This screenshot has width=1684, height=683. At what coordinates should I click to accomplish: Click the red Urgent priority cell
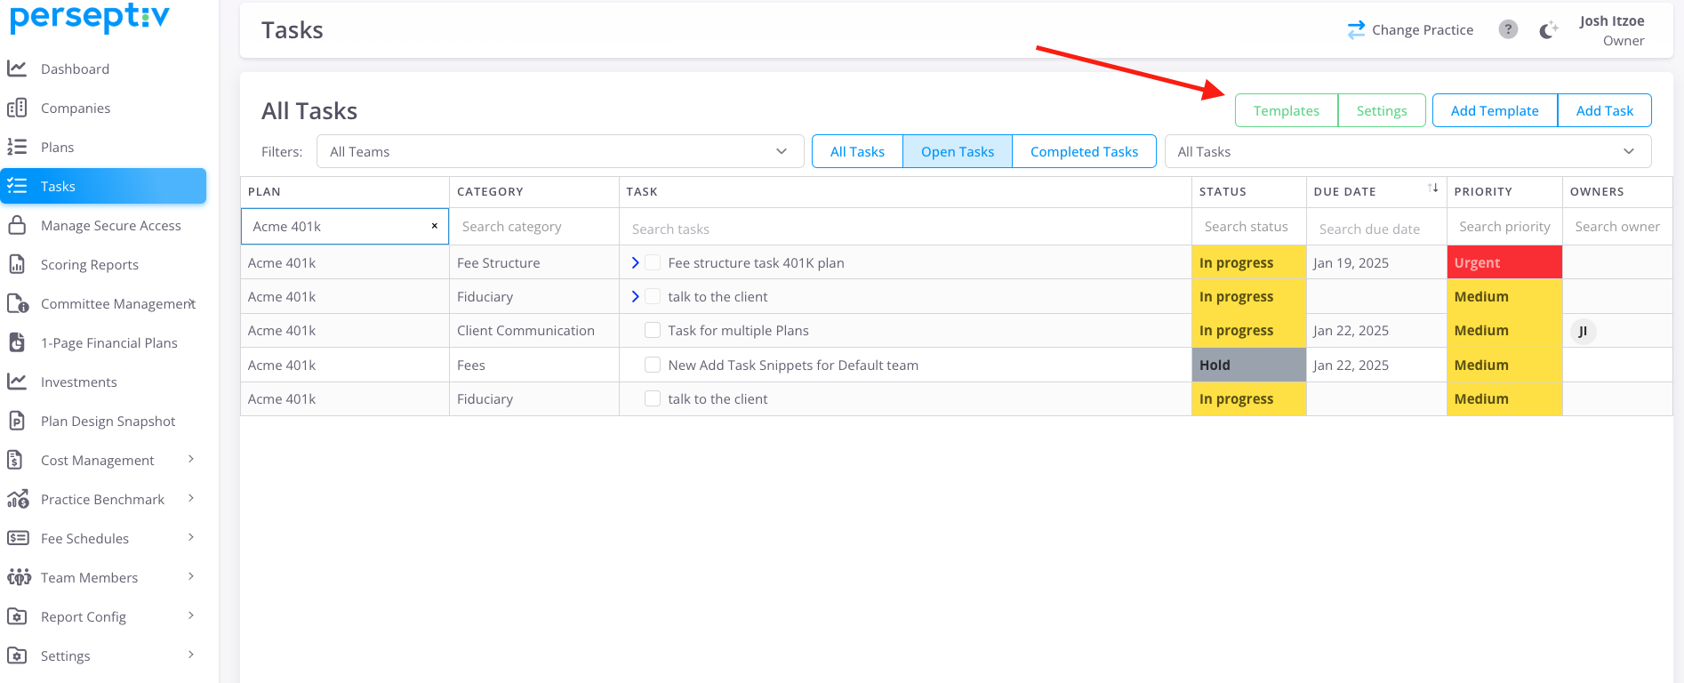tap(1504, 263)
